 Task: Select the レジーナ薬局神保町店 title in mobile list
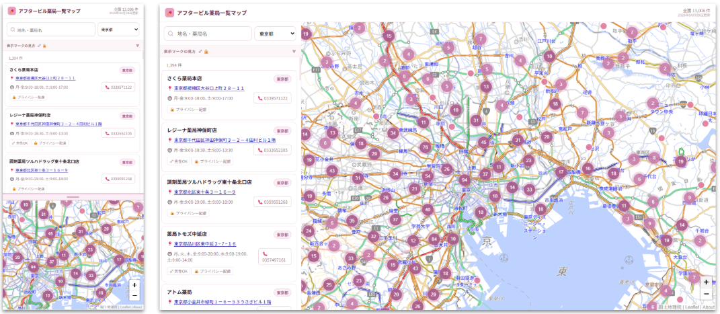pos(30,115)
